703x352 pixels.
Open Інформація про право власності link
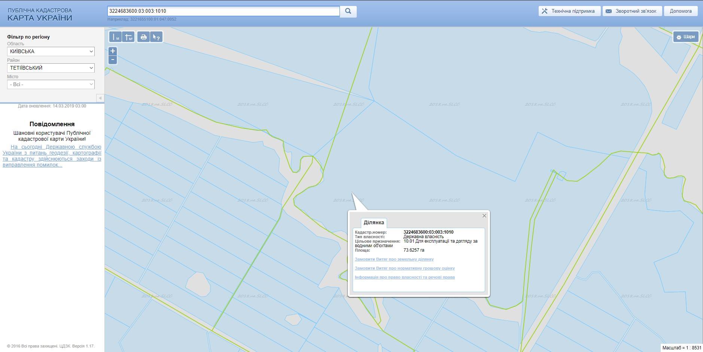click(x=405, y=277)
